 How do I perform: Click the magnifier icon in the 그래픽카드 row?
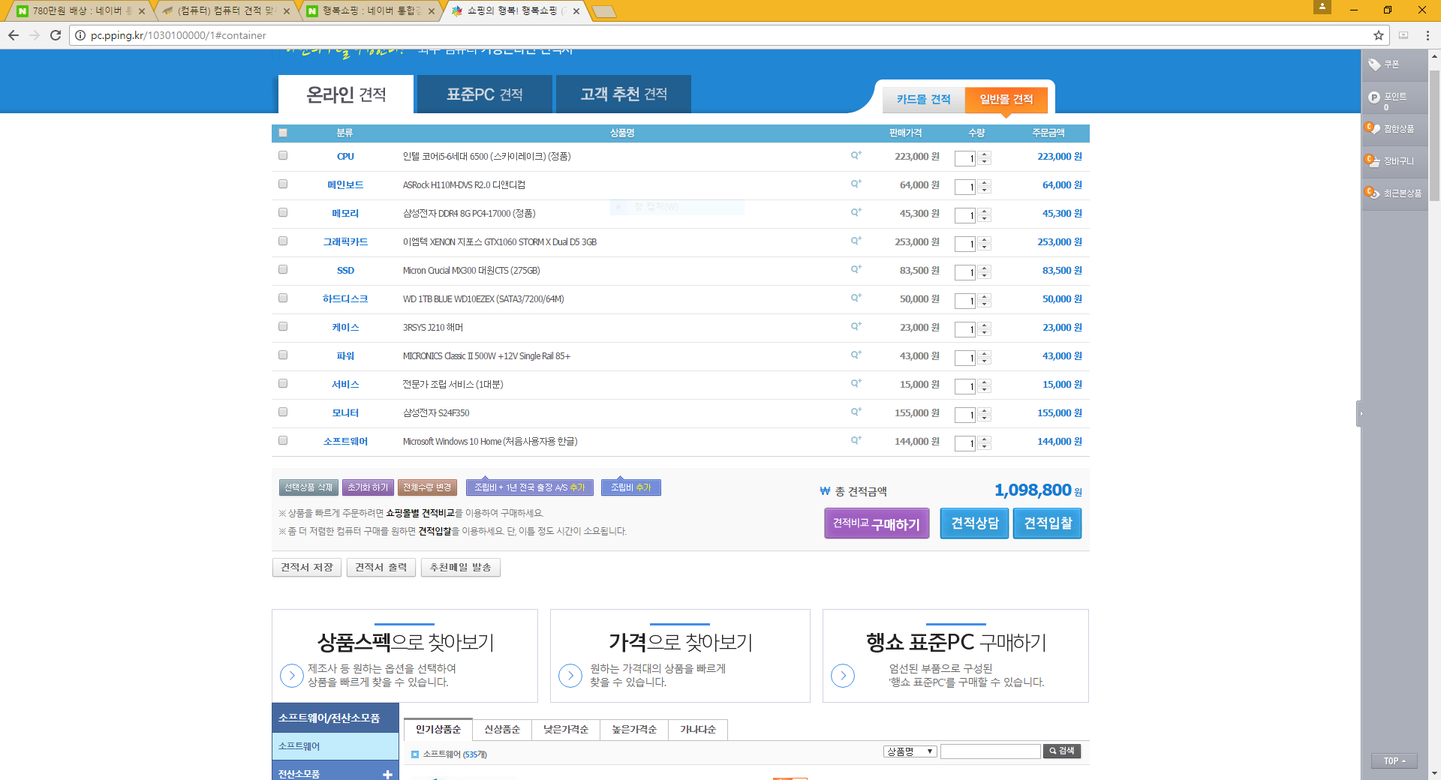point(856,241)
